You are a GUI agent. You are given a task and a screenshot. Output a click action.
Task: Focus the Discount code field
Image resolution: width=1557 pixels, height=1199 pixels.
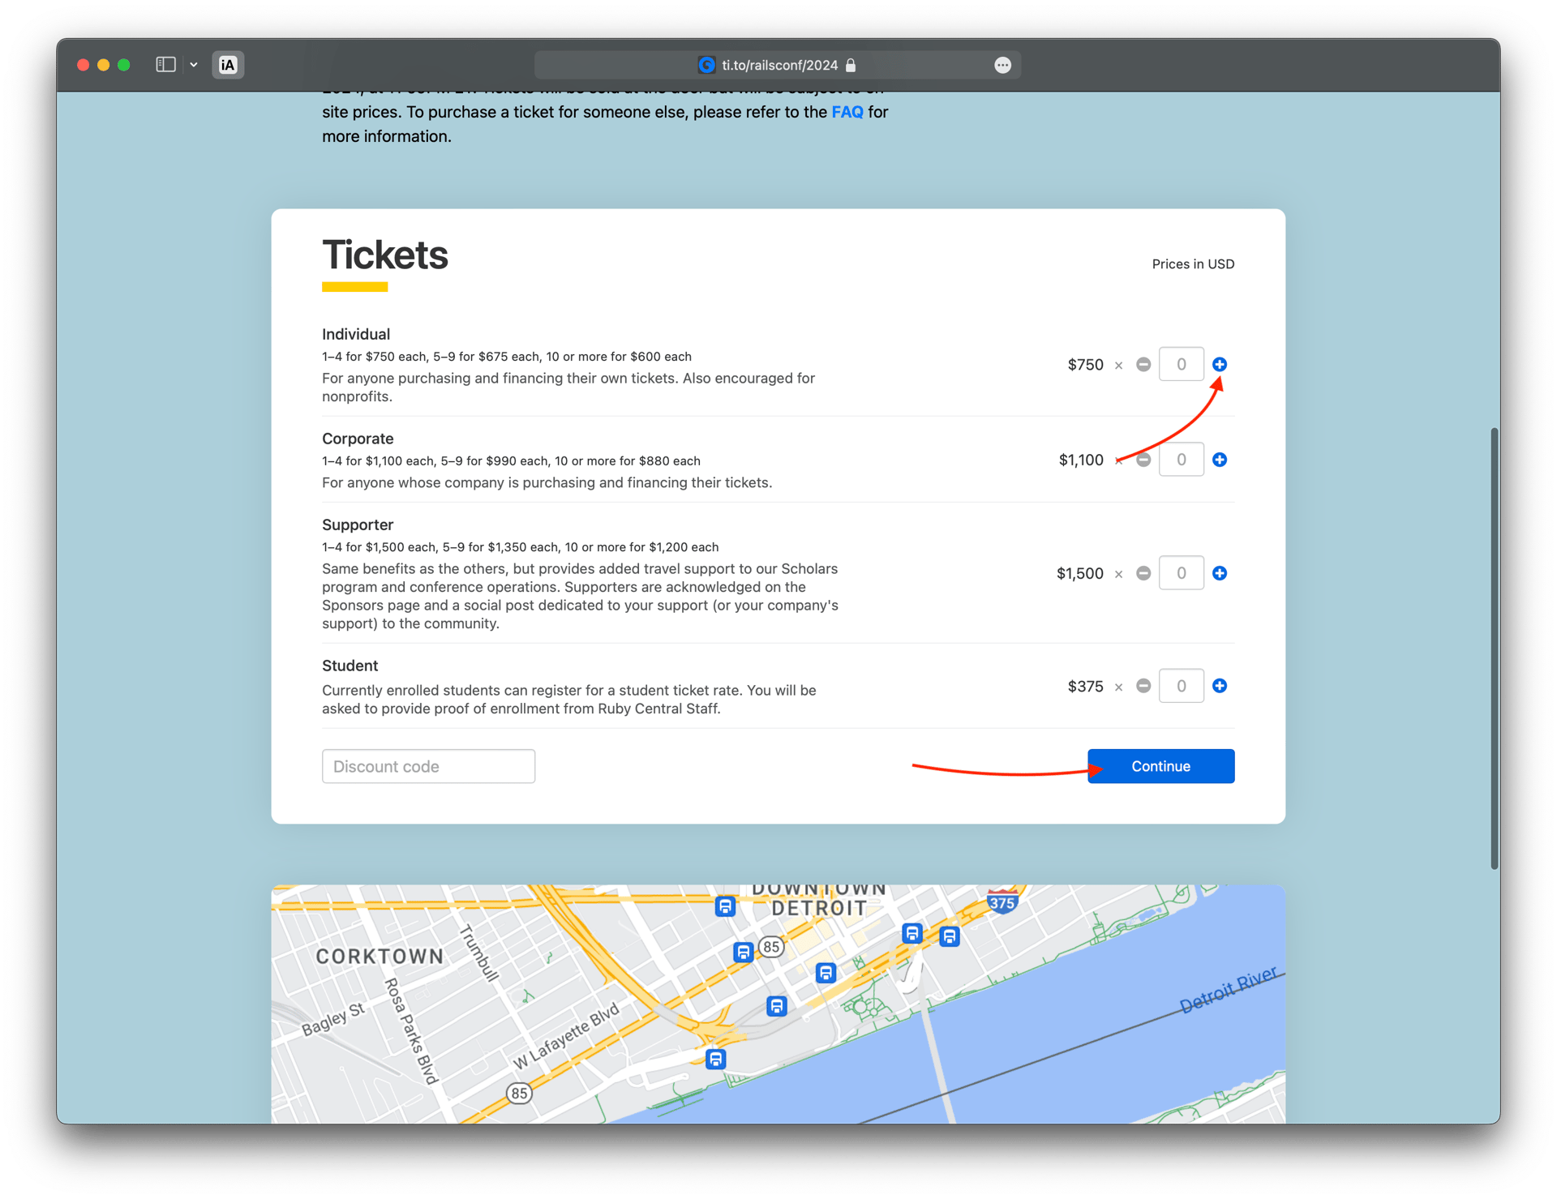(428, 766)
